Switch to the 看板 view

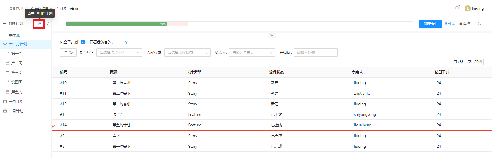click(x=465, y=24)
